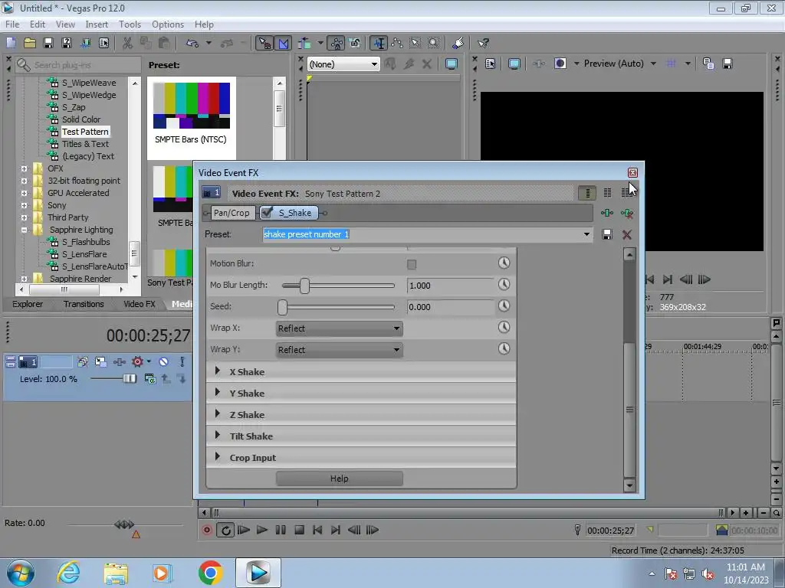This screenshot has height=588, width=785.
Task: Click the Open project folder icon
Action: [x=30, y=43]
